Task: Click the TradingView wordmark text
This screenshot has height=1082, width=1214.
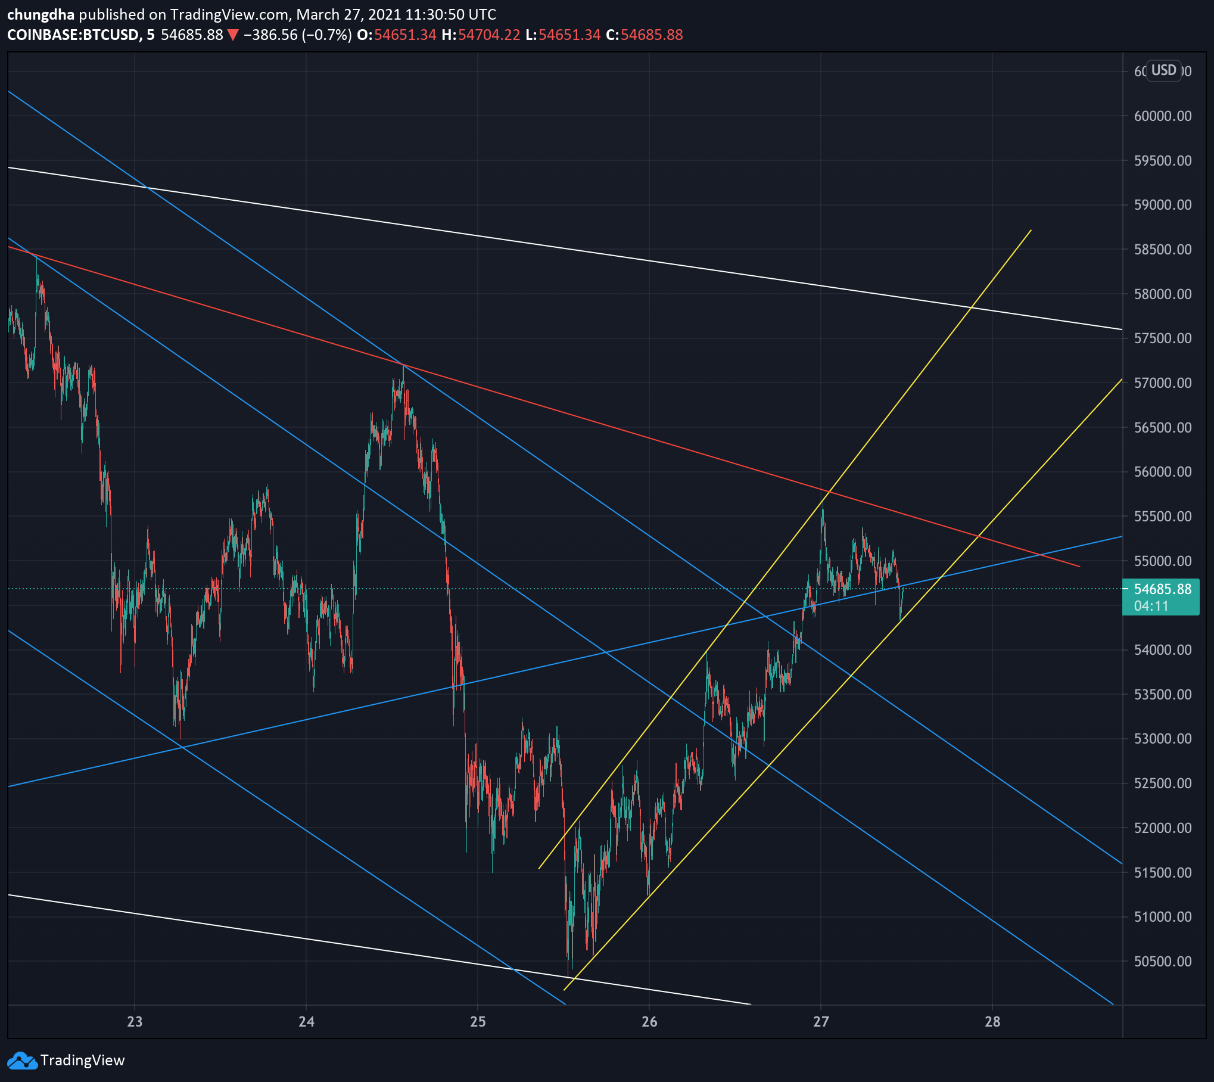Action: (x=82, y=1061)
